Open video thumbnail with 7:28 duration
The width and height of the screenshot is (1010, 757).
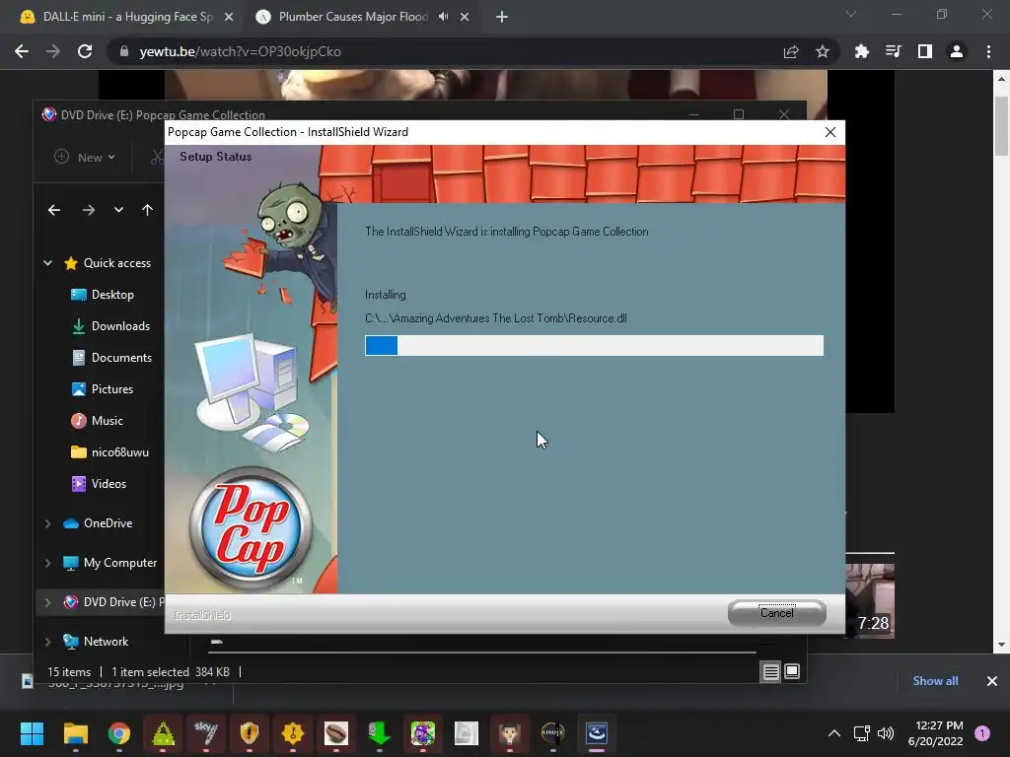tap(870, 600)
